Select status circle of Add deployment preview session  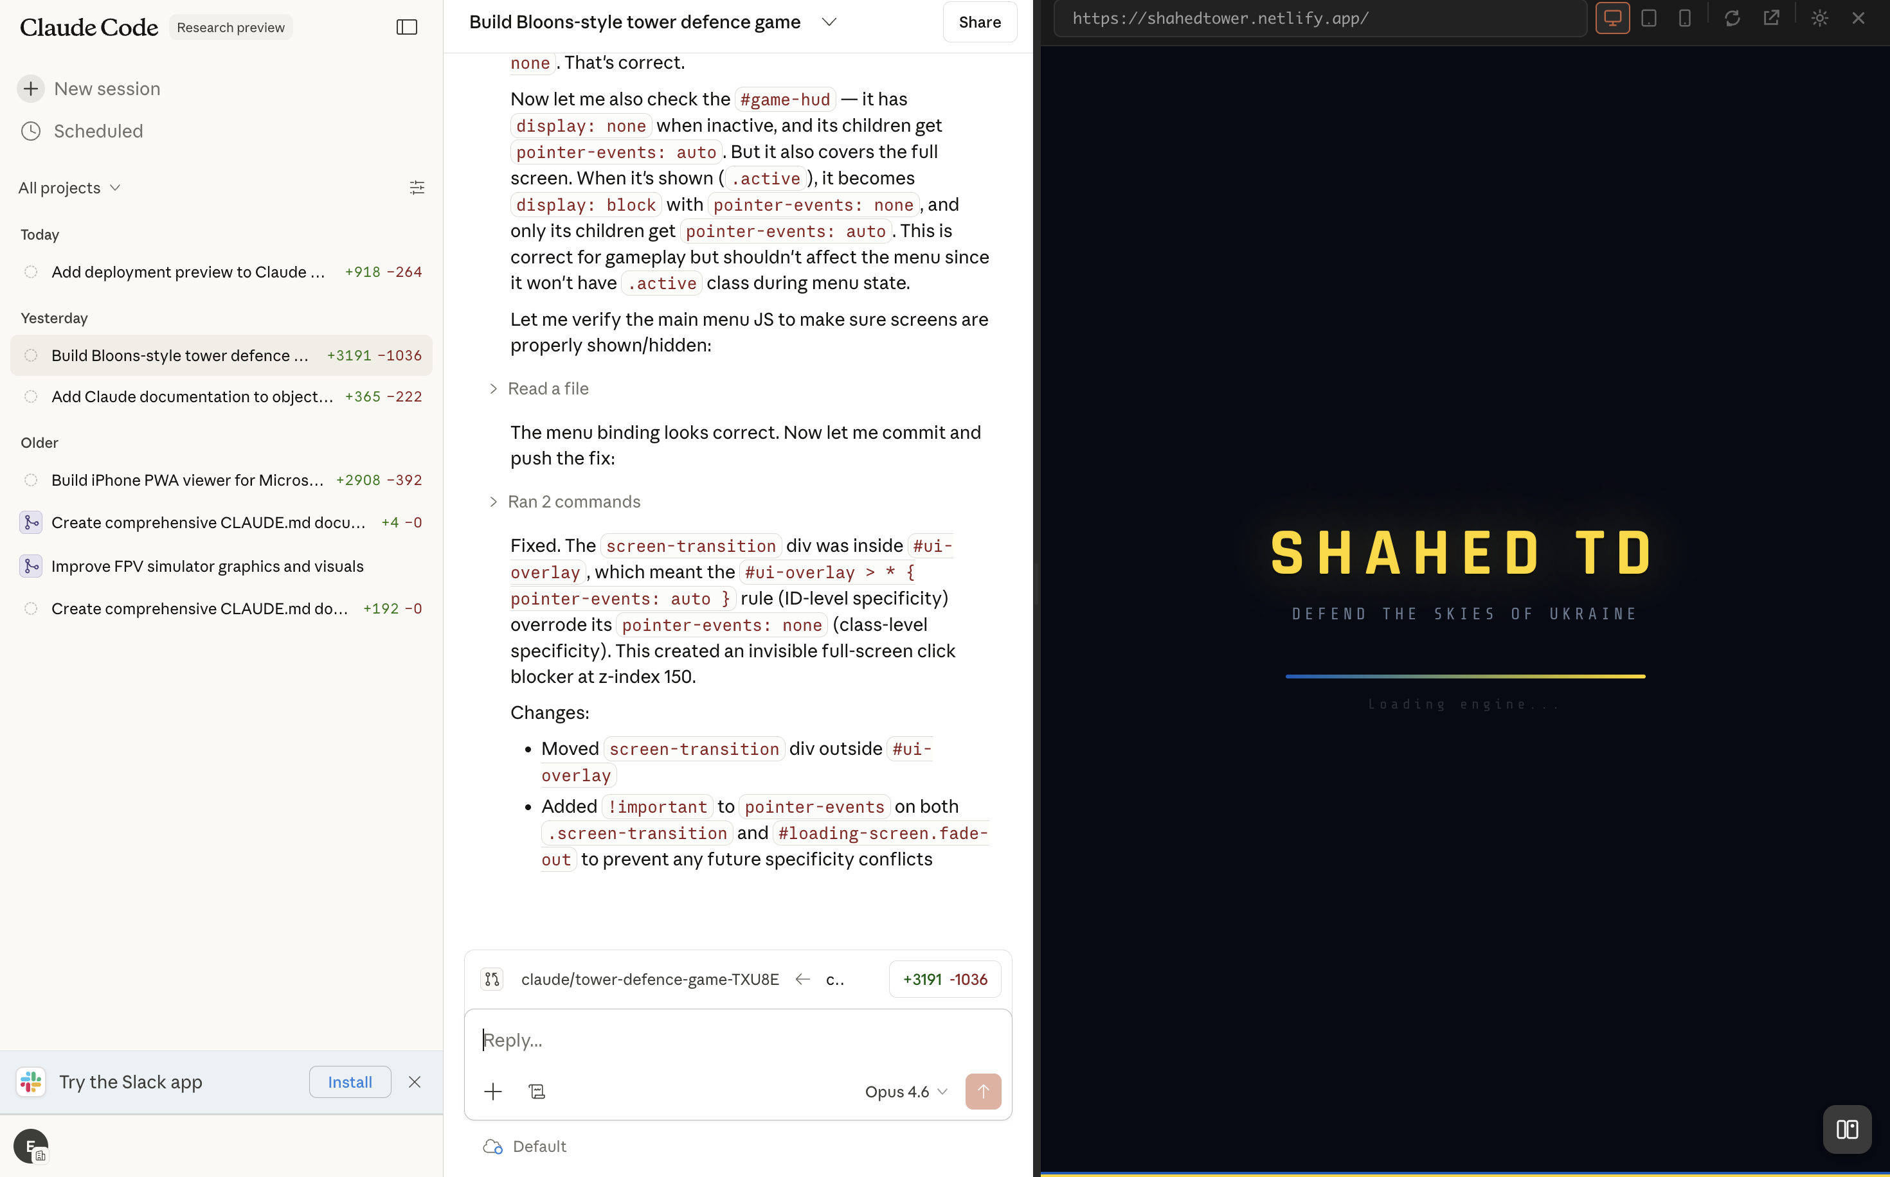pyautogui.click(x=30, y=272)
